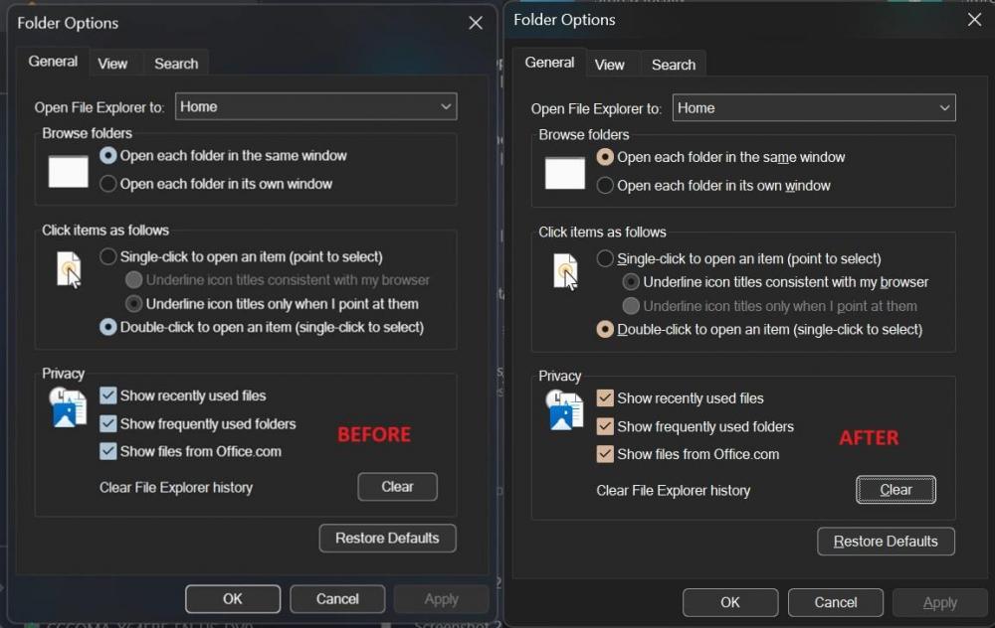Uncheck Show recently used files in AFTER dialog
The height and width of the screenshot is (628, 995).
tap(605, 398)
